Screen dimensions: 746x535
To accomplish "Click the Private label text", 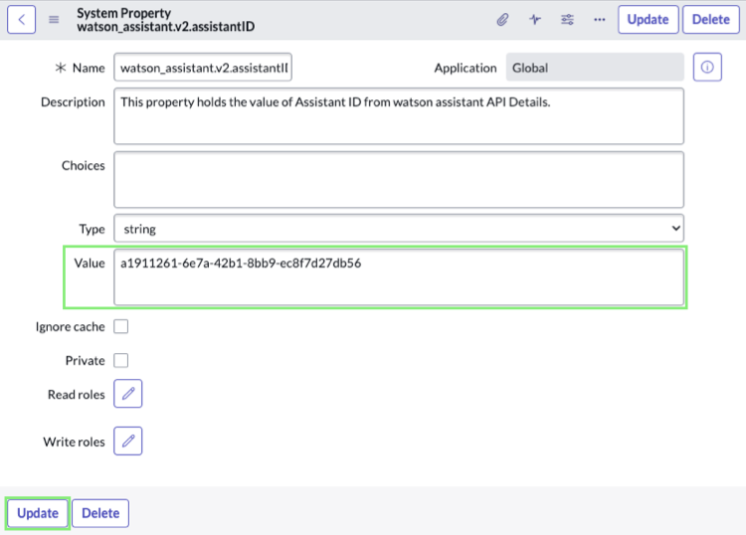I will coord(86,360).
